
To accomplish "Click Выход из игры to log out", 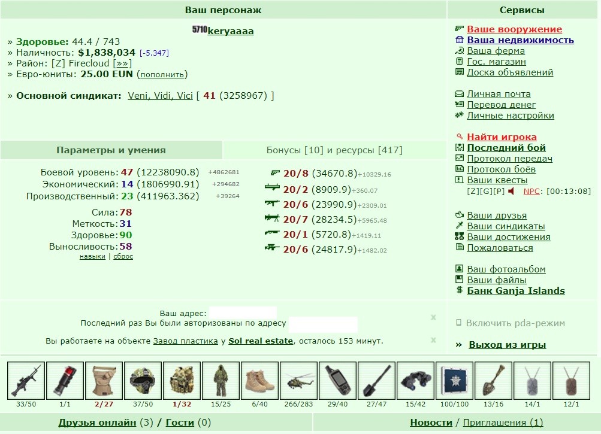I will 507,344.
